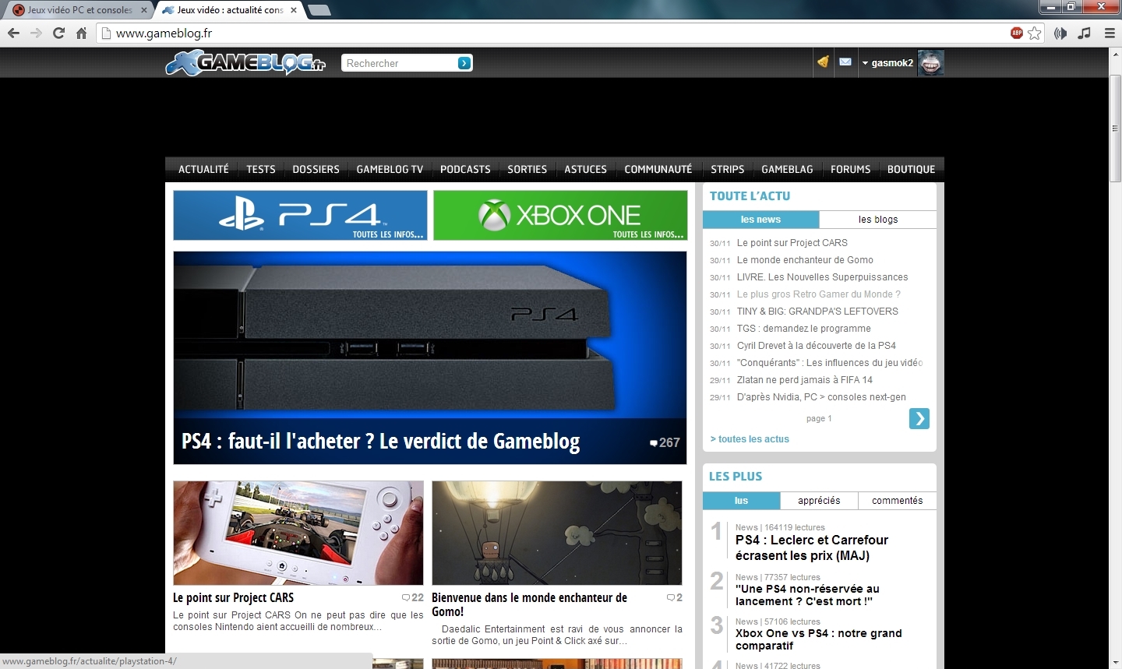Open news 'D'après Nvidia, PC > consoles next-gen'
The image size is (1122, 669).
[x=821, y=397]
